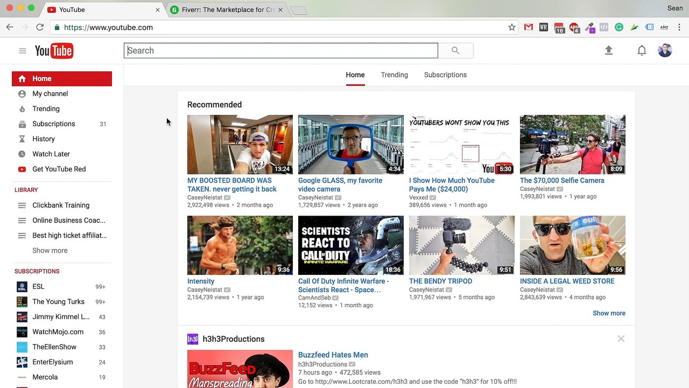Open the Vexxed channel link
689x388 pixels.
419,197
